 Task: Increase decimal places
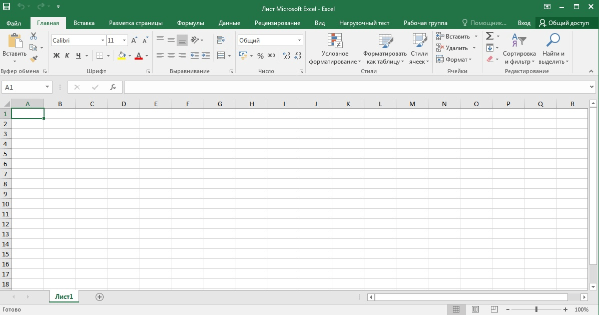pos(287,56)
